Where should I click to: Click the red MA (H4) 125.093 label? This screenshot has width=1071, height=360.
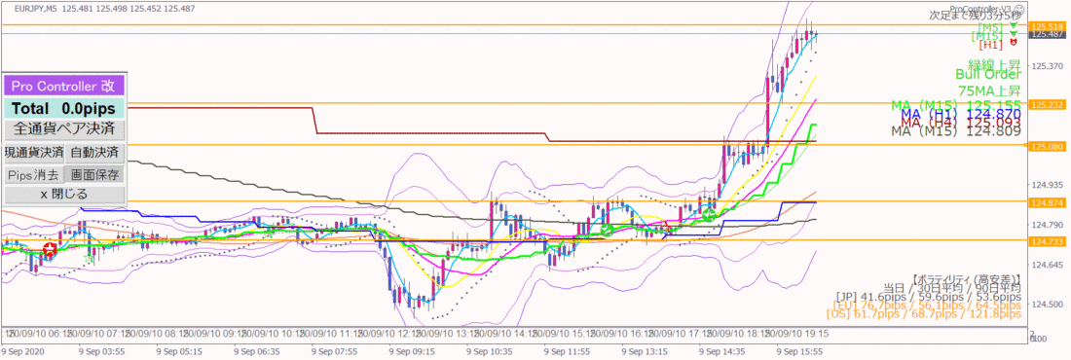[x=962, y=123]
